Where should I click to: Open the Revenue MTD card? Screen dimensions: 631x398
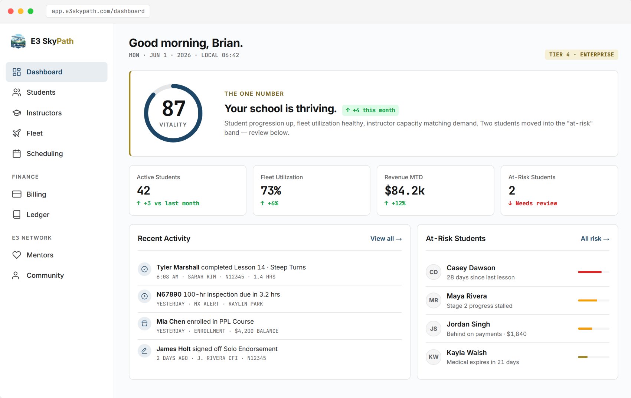(435, 190)
